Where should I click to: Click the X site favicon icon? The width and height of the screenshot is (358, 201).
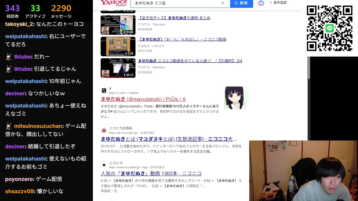[x=104, y=91]
